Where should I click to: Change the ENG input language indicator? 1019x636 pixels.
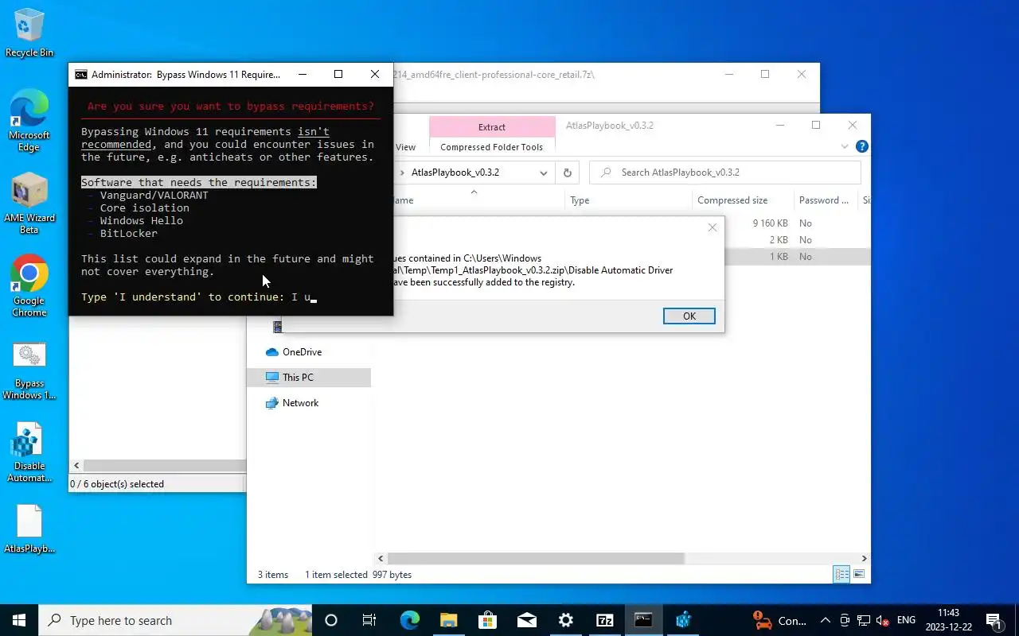coord(906,620)
